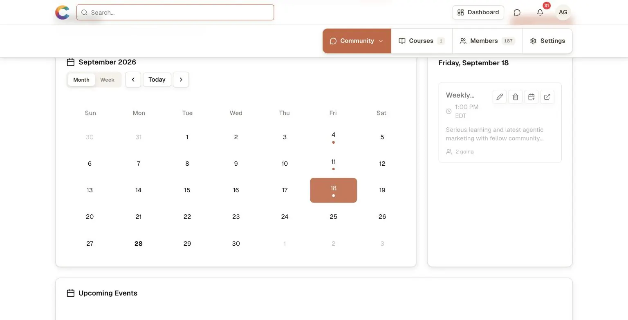Click the Upcoming Events heading
Screen dimensions: 628x320
pos(108,293)
